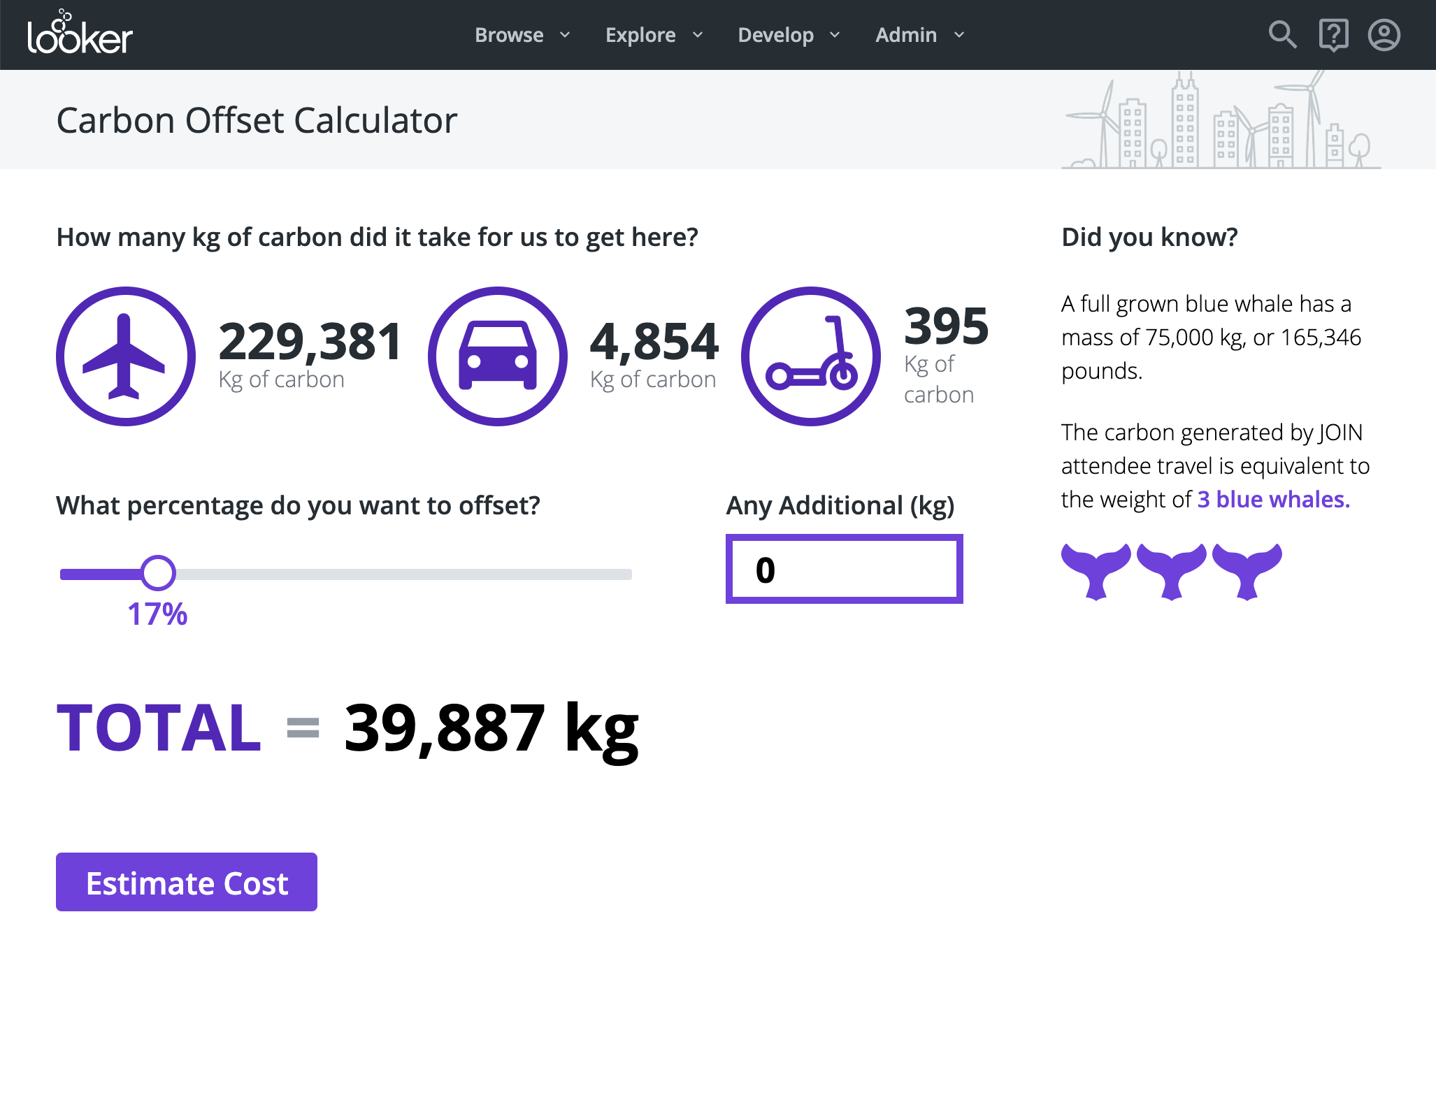Screen dimensions: 1436x1093
Task: Open the Explore menu item
Action: coord(640,35)
